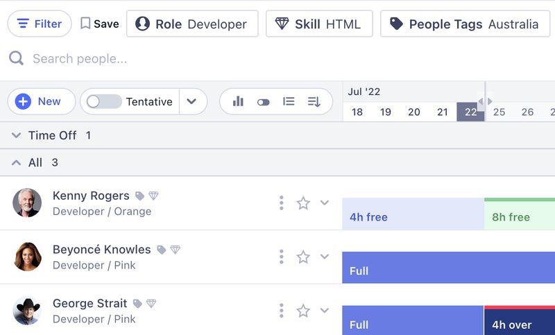Open three-dot menu for Beyoncé Knowles
This screenshot has height=335, width=555.
point(281,257)
